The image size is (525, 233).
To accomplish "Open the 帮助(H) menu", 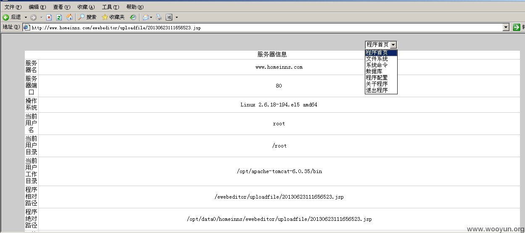I will 135,7.
